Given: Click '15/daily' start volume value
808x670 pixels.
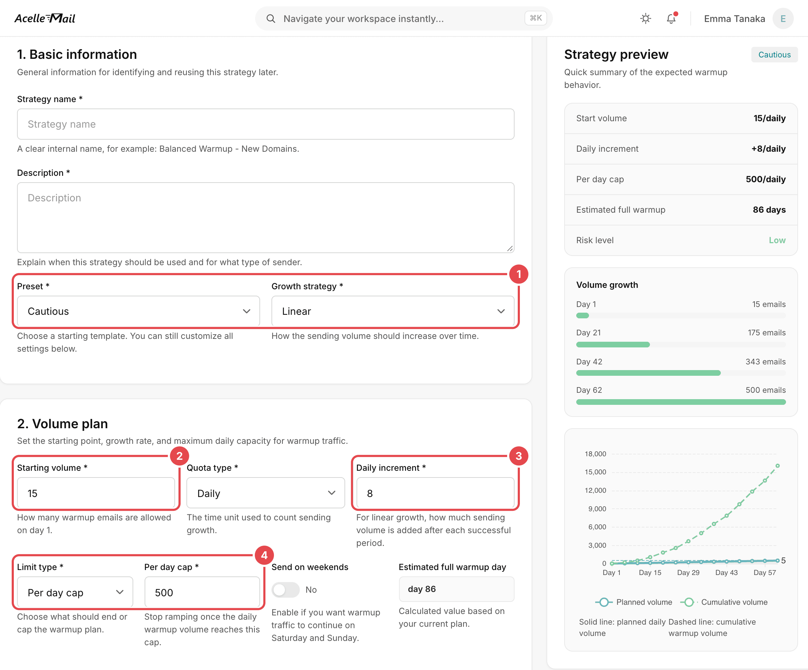Looking at the screenshot, I should [x=769, y=118].
